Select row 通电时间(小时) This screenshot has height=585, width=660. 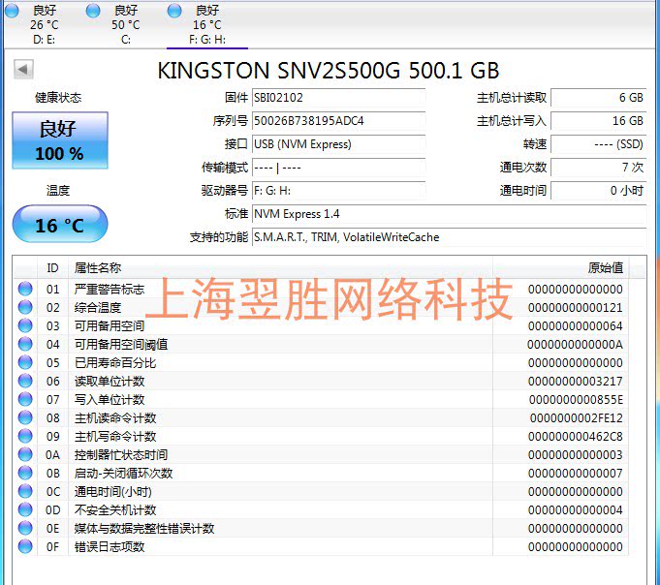click(x=321, y=491)
